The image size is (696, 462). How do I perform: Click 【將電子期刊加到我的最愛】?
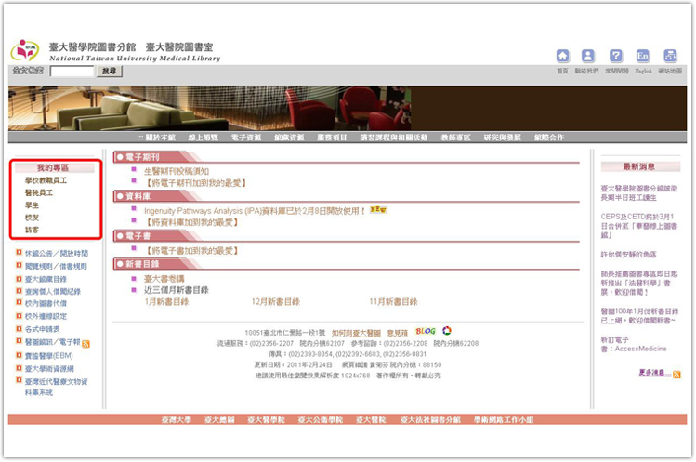click(x=195, y=183)
